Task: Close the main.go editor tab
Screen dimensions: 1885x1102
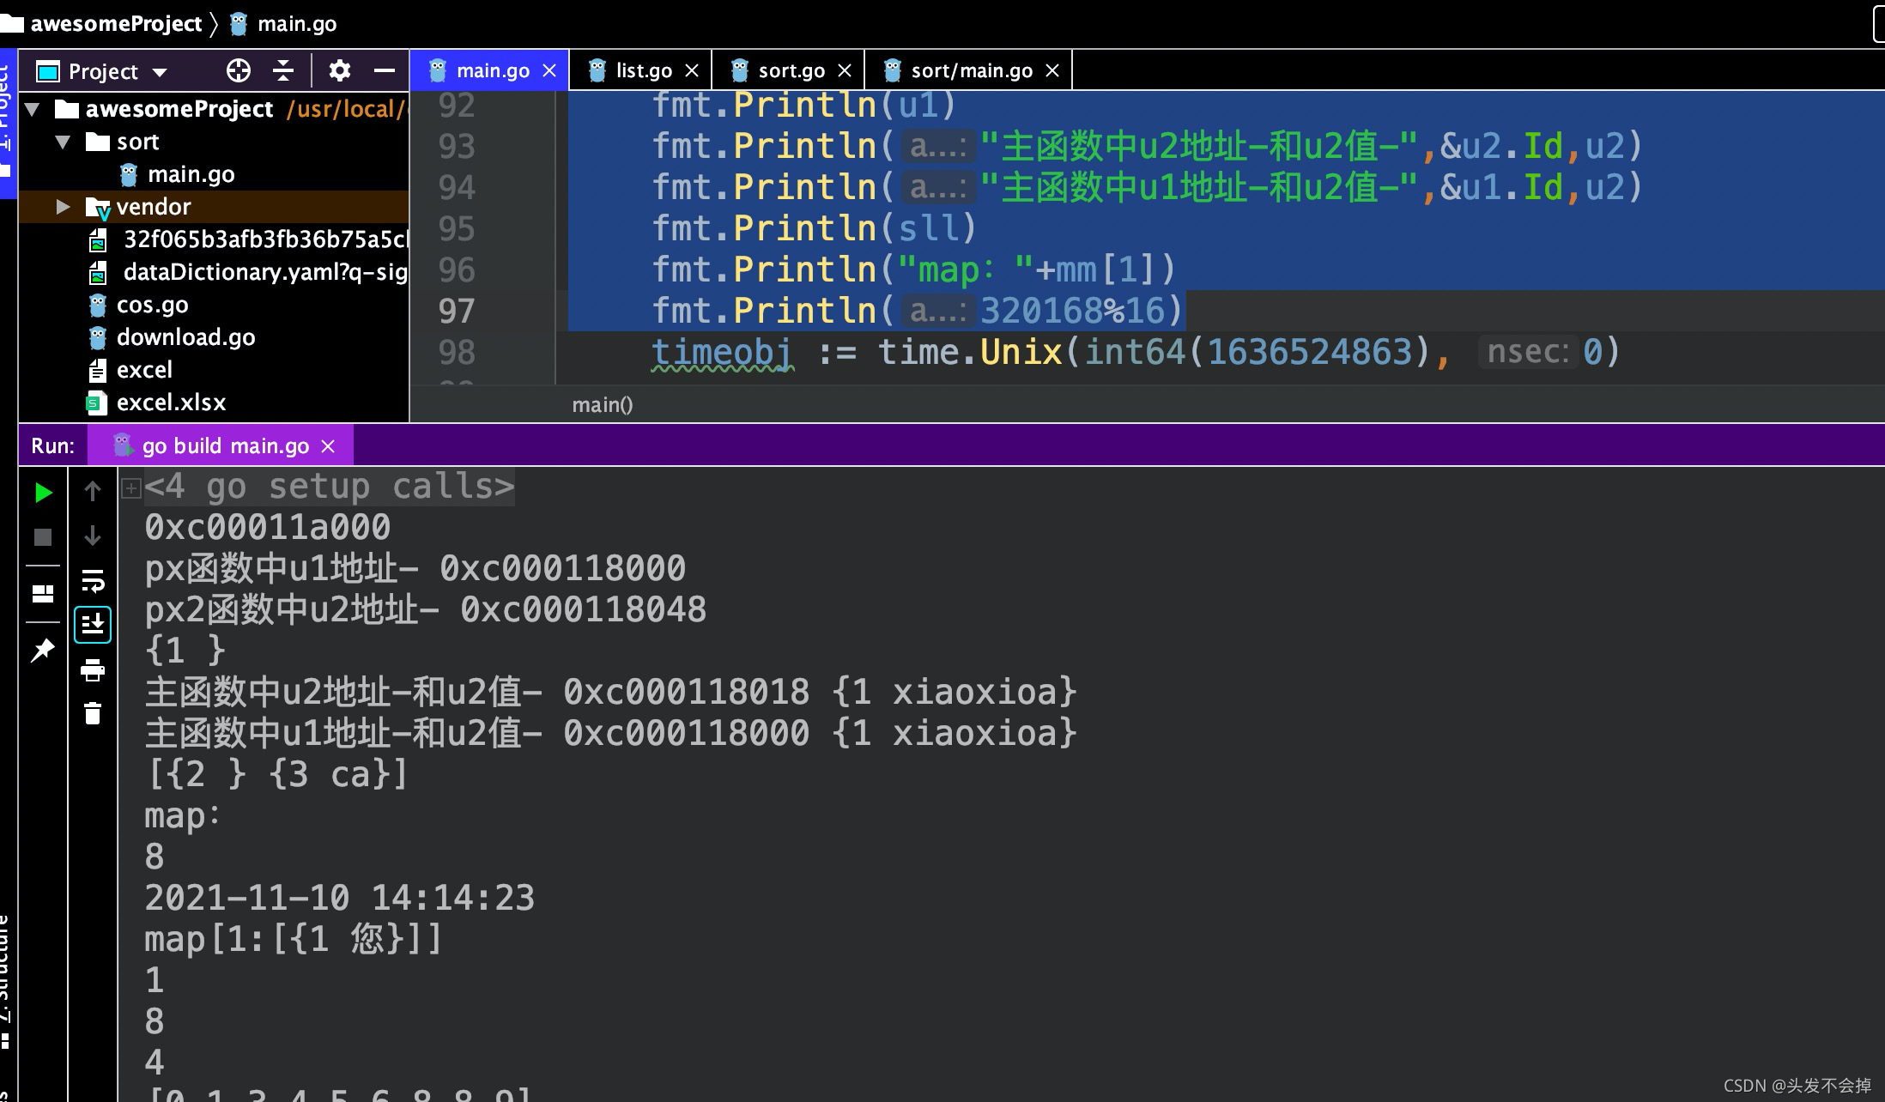Action: [549, 70]
